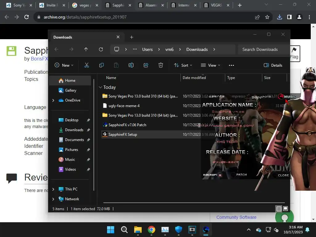Image resolution: width=316 pixels, height=237 pixels.
Task: Click the Paste icon in Explorer toolbar
Action: (116, 65)
